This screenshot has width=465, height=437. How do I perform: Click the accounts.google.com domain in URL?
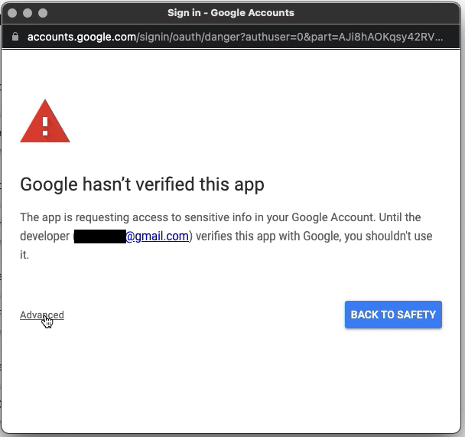[x=81, y=37]
